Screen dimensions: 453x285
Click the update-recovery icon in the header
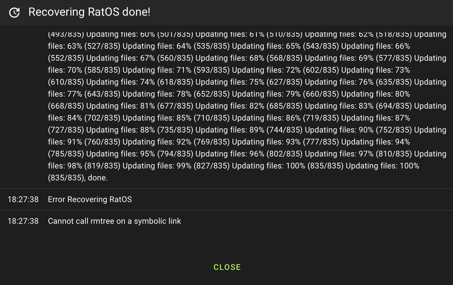click(14, 13)
